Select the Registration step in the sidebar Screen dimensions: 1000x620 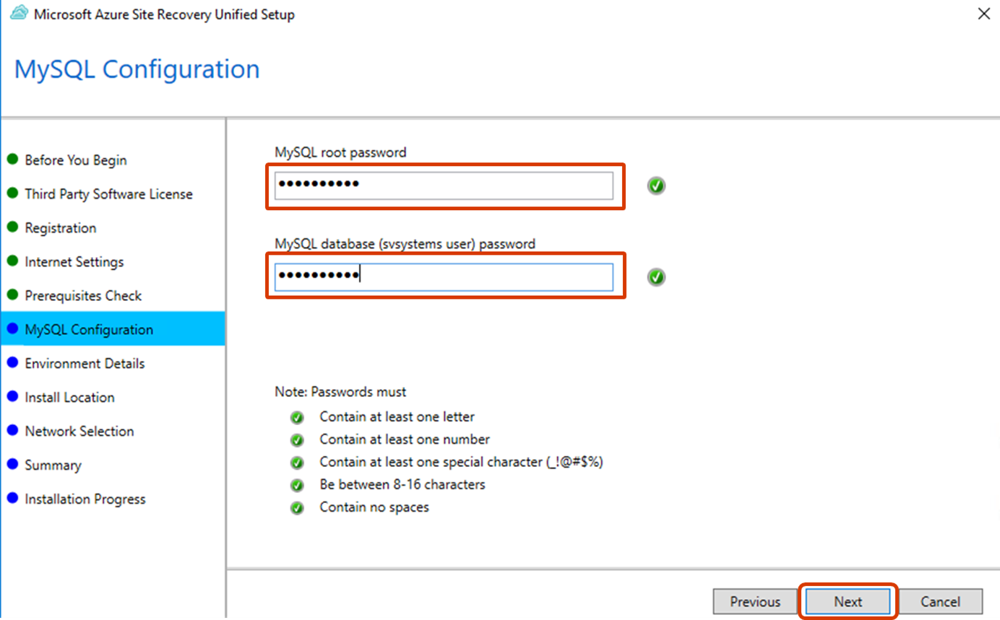pyautogui.click(x=61, y=228)
